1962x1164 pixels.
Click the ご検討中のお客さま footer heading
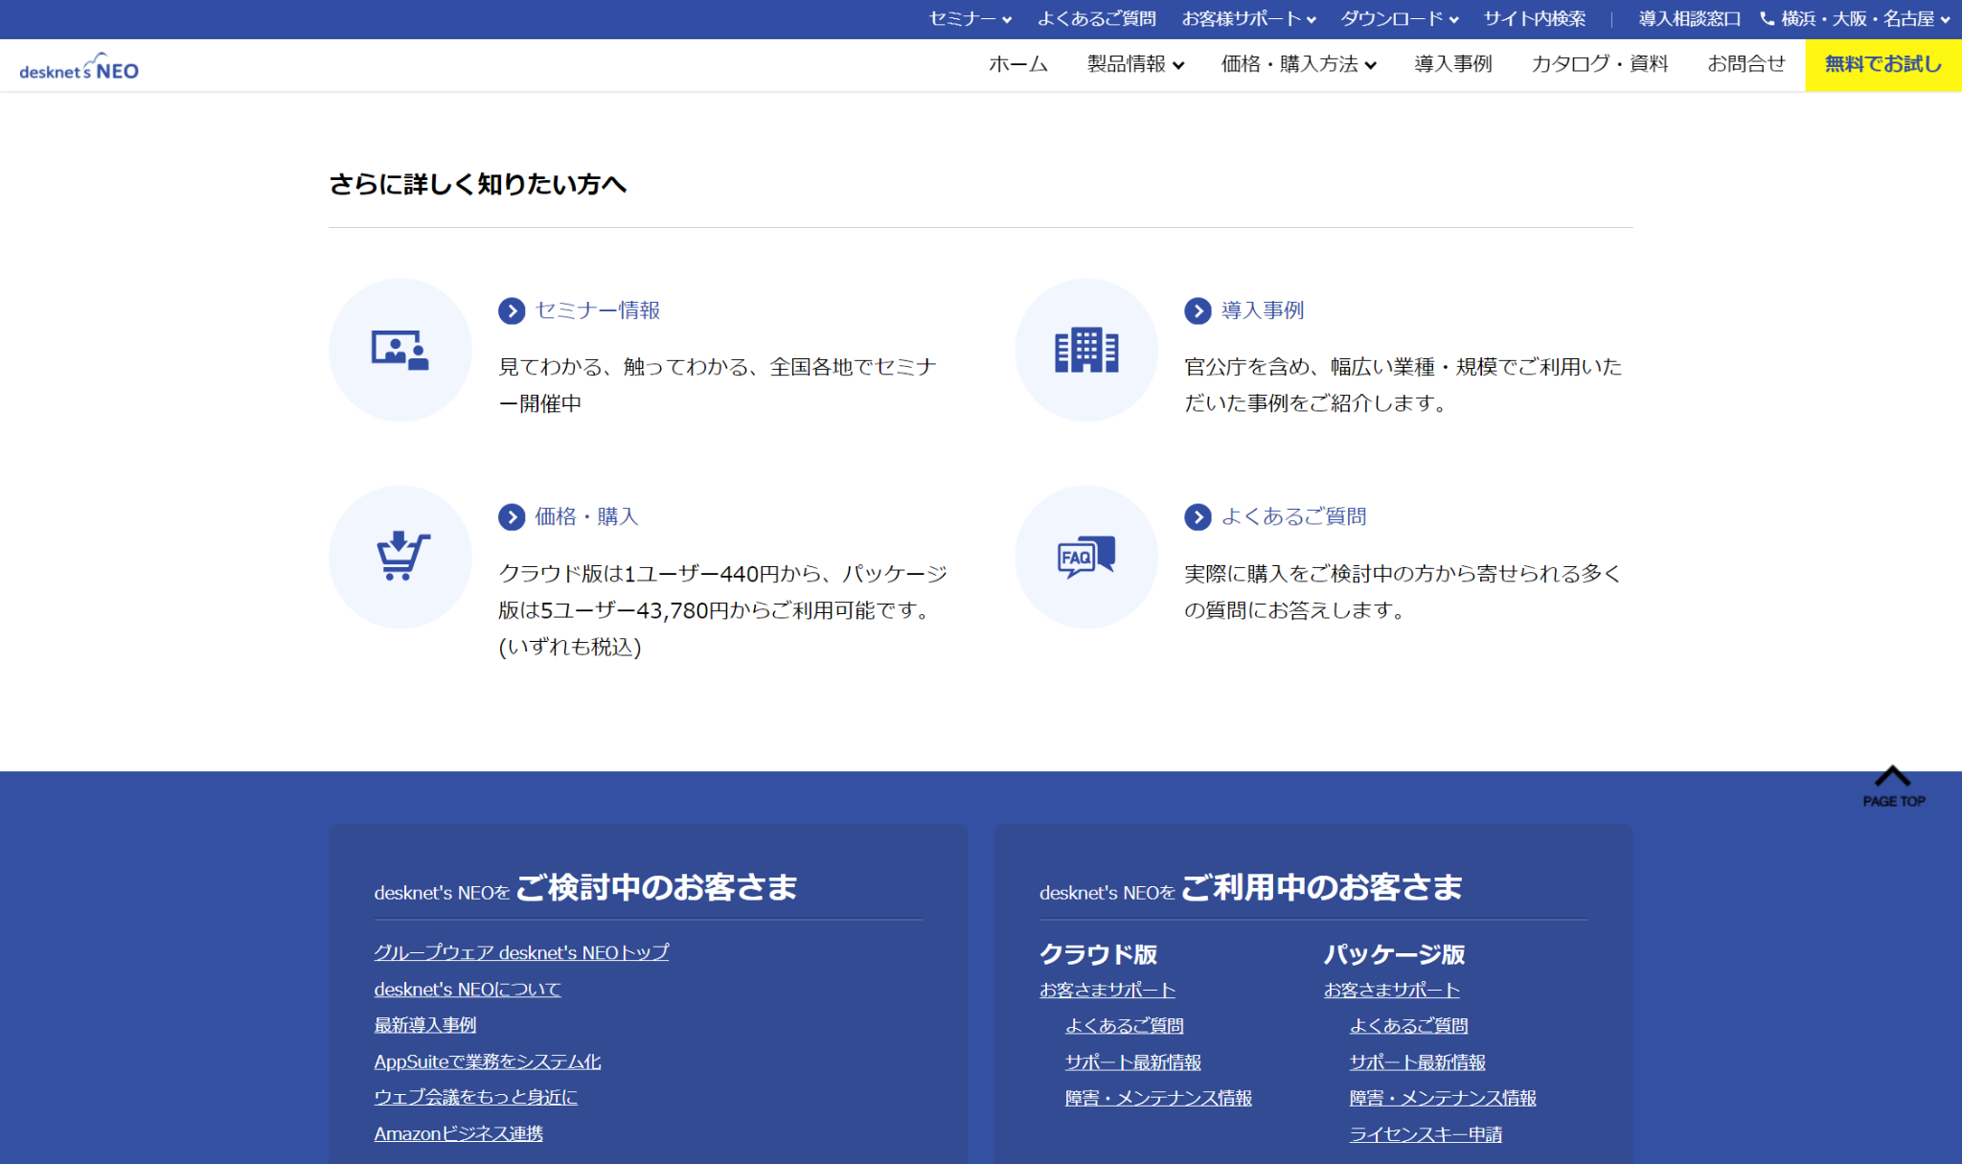(656, 887)
